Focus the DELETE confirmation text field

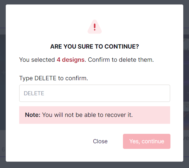(x=95, y=93)
